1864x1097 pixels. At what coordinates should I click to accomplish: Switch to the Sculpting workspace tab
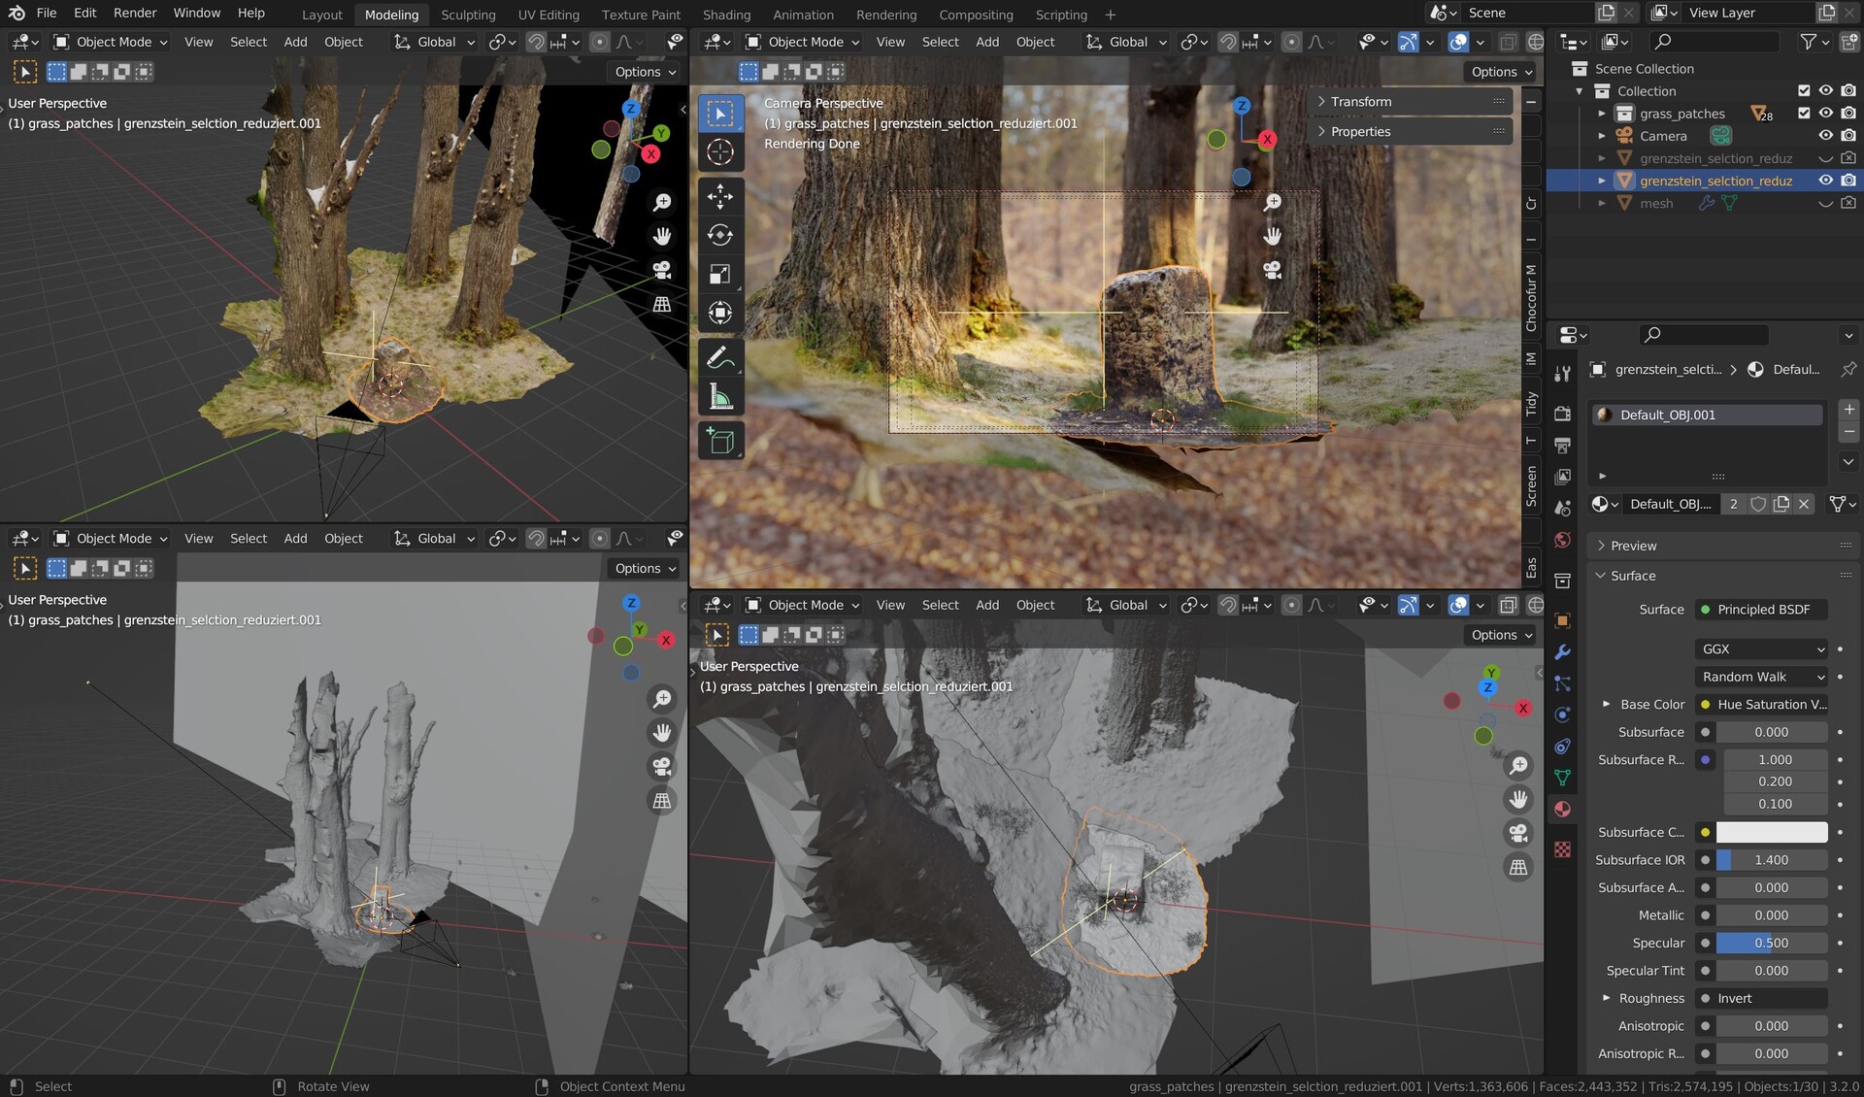[x=467, y=15]
